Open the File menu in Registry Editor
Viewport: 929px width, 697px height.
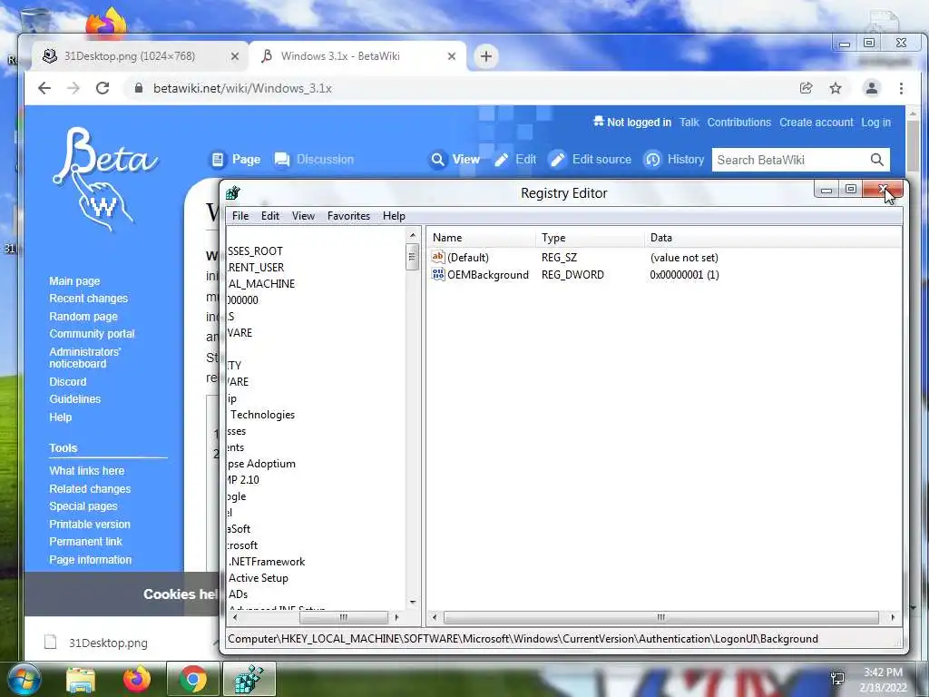(240, 216)
